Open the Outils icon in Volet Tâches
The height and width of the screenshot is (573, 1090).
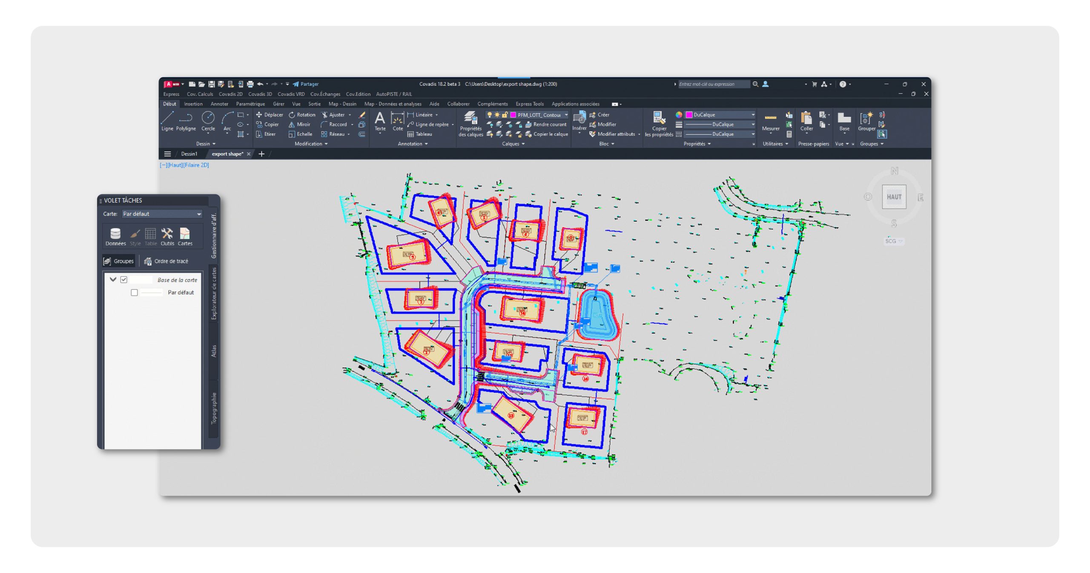pyautogui.click(x=167, y=237)
